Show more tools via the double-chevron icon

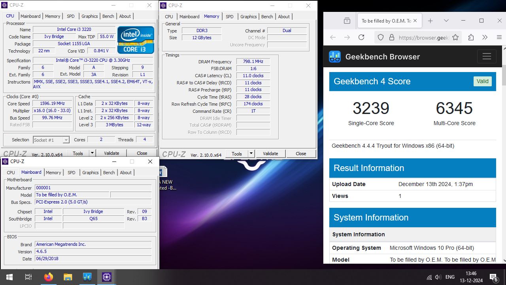tap(485, 37)
